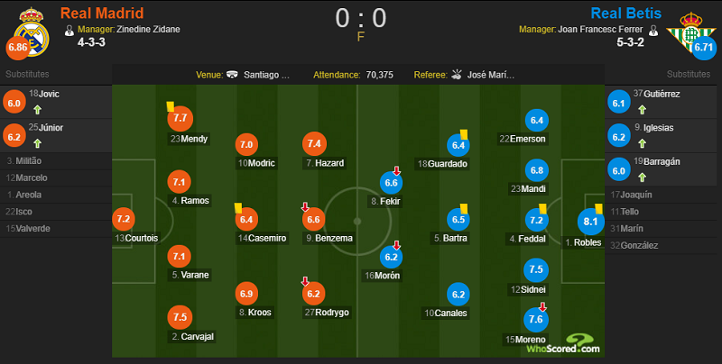The image size is (722, 364).
Task: Select Robles' 8.1 rating circle
Action: coord(590,222)
